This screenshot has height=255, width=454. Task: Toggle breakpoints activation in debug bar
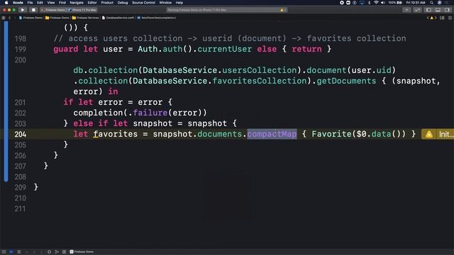point(11,252)
